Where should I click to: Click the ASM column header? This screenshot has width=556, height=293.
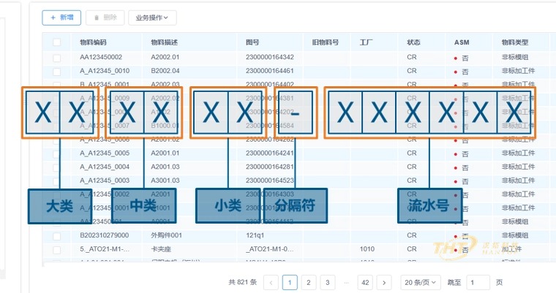[x=462, y=42]
